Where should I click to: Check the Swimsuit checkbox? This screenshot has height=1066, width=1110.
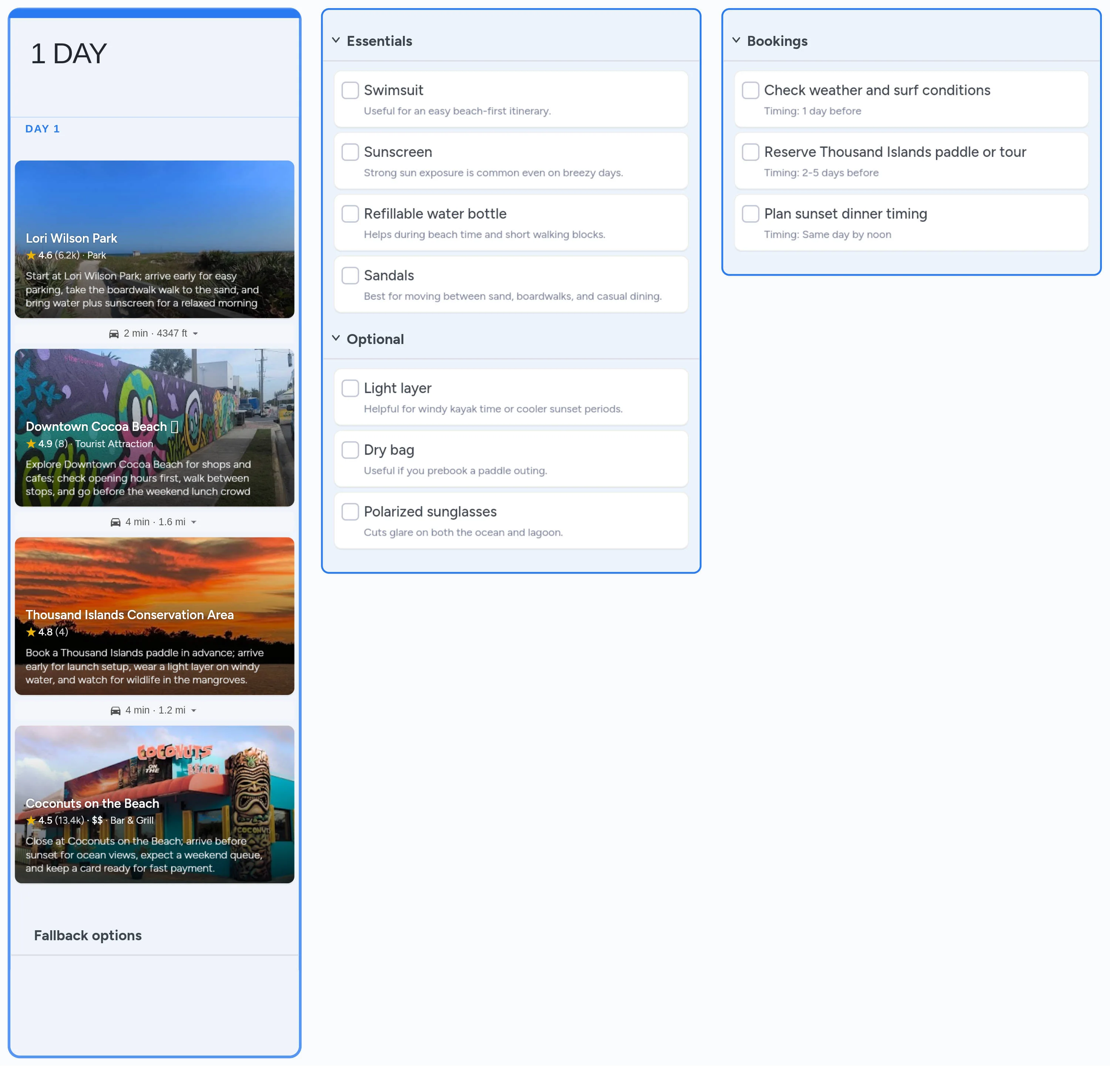350,90
